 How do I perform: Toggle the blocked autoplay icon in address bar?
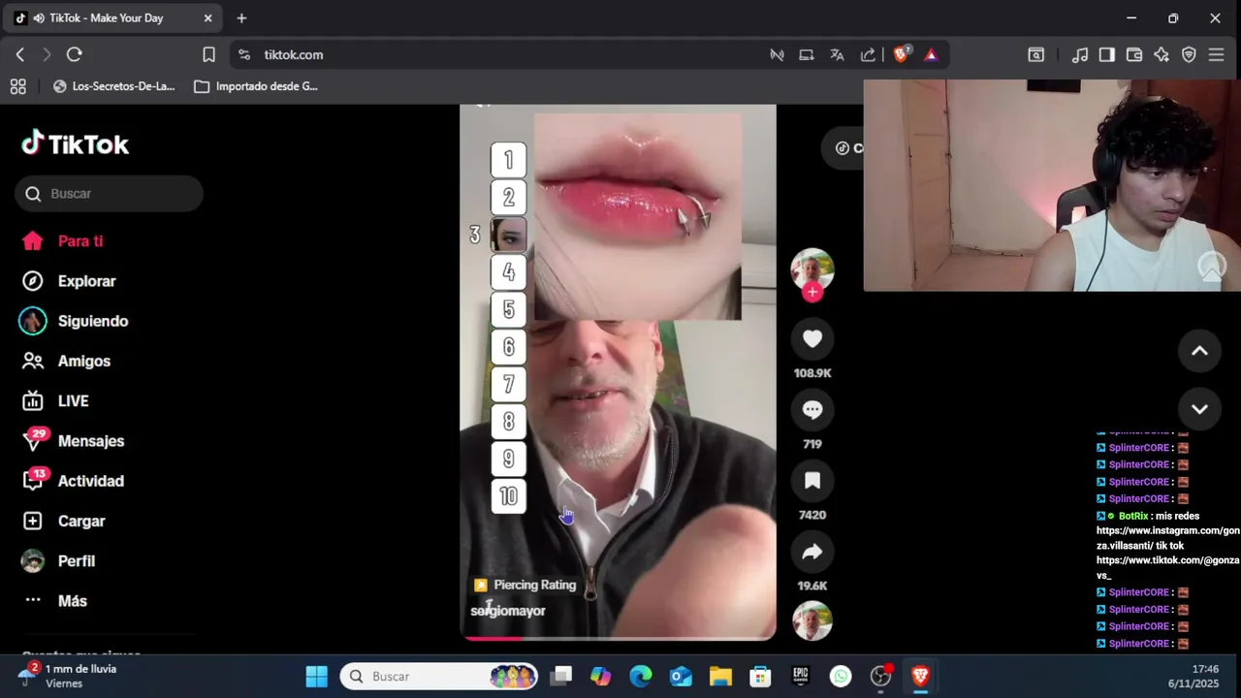click(777, 55)
